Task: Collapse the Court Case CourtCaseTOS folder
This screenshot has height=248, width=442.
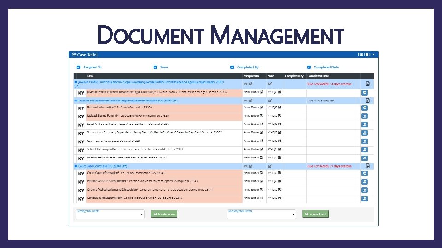Action: 76,166
